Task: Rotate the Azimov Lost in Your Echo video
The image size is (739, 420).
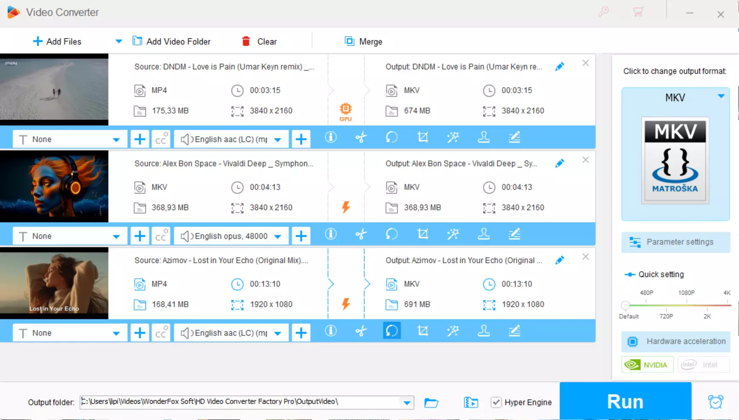Action: click(x=391, y=331)
